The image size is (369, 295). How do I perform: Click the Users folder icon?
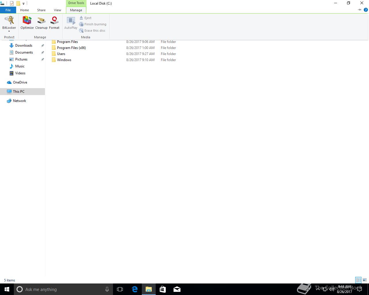click(54, 54)
